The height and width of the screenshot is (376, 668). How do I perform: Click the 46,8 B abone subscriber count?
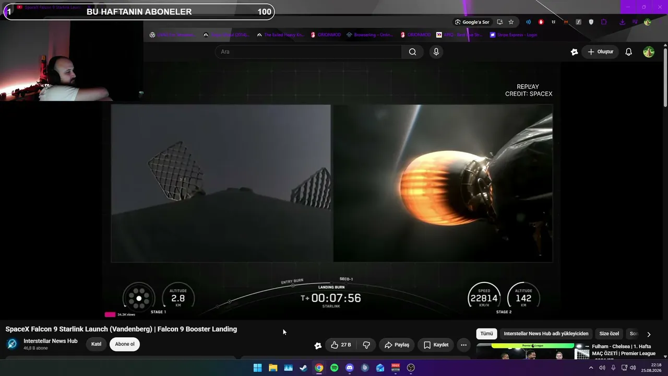coord(35,348)
